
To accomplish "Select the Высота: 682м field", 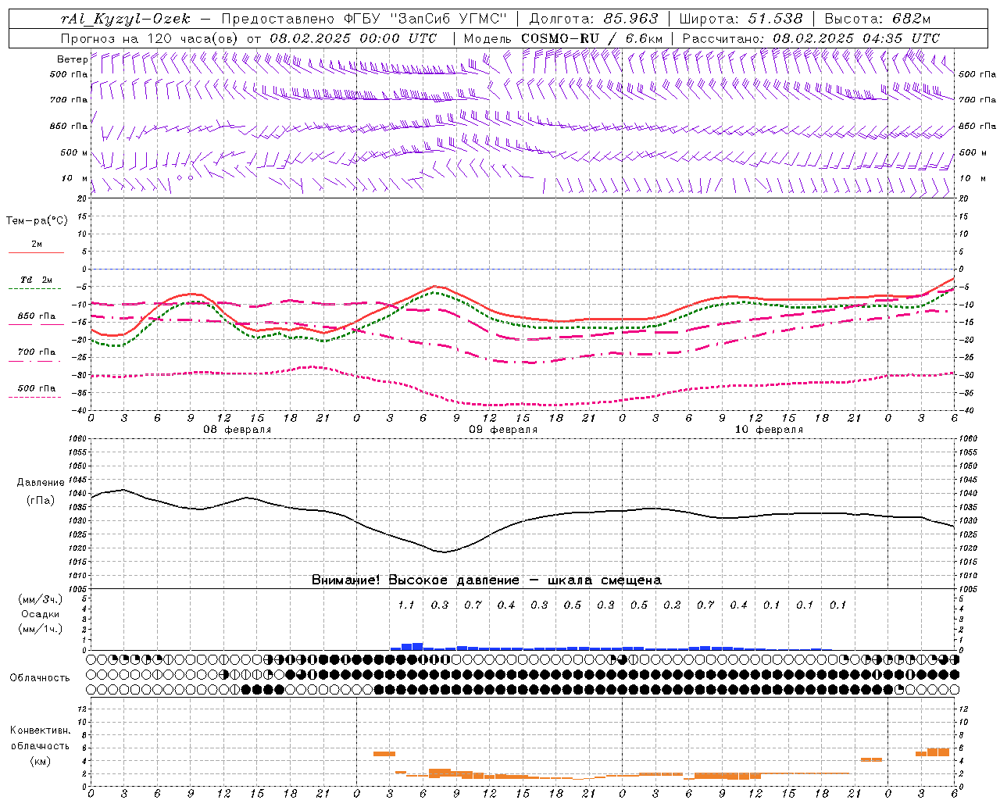I will (x=877, y=19).
